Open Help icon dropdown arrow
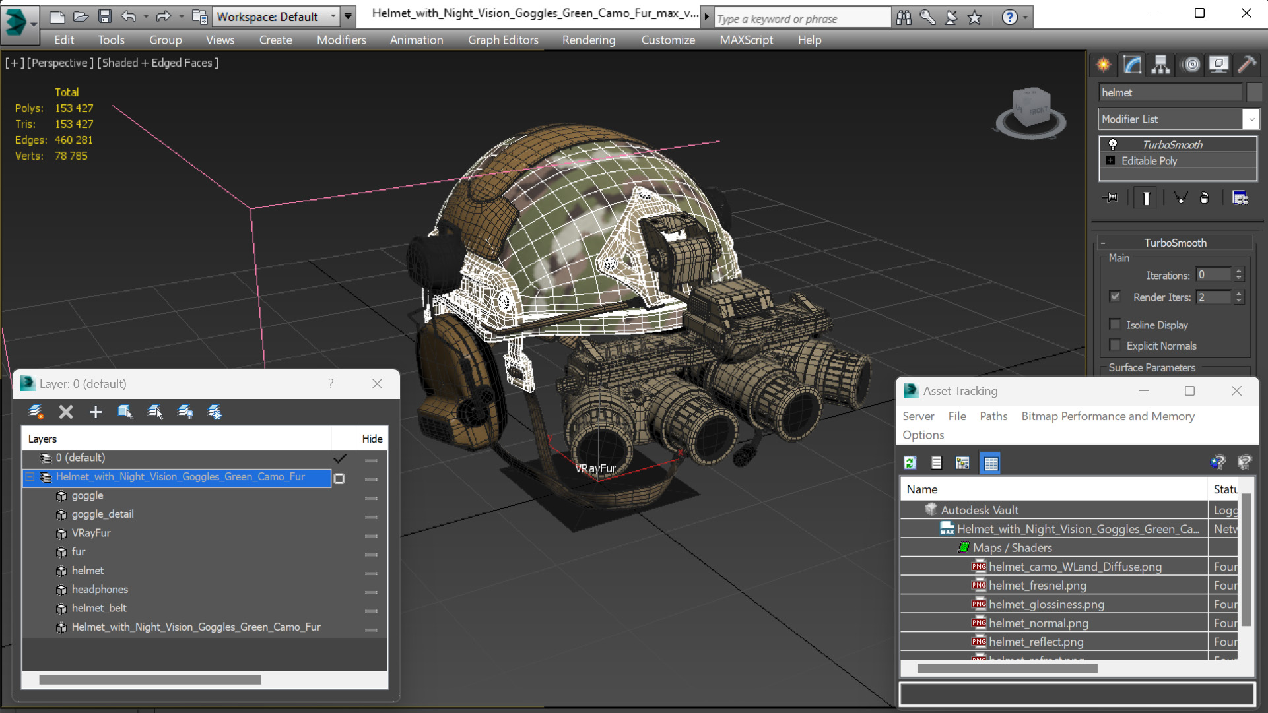The width and height of the screenshot is (1268, 713). click(x=1025, y=18)
